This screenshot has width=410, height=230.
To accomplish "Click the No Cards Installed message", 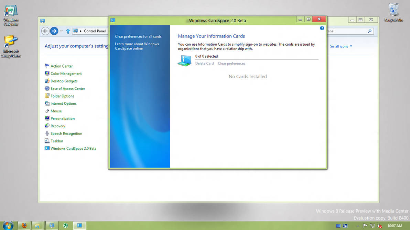I will tap(248, 77).
